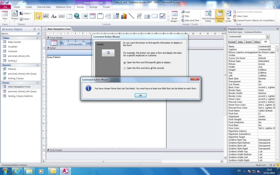Open the Command20 object selector dropdown
The image size is (280, 175).
pyautogui.click(x=267, y=37)
